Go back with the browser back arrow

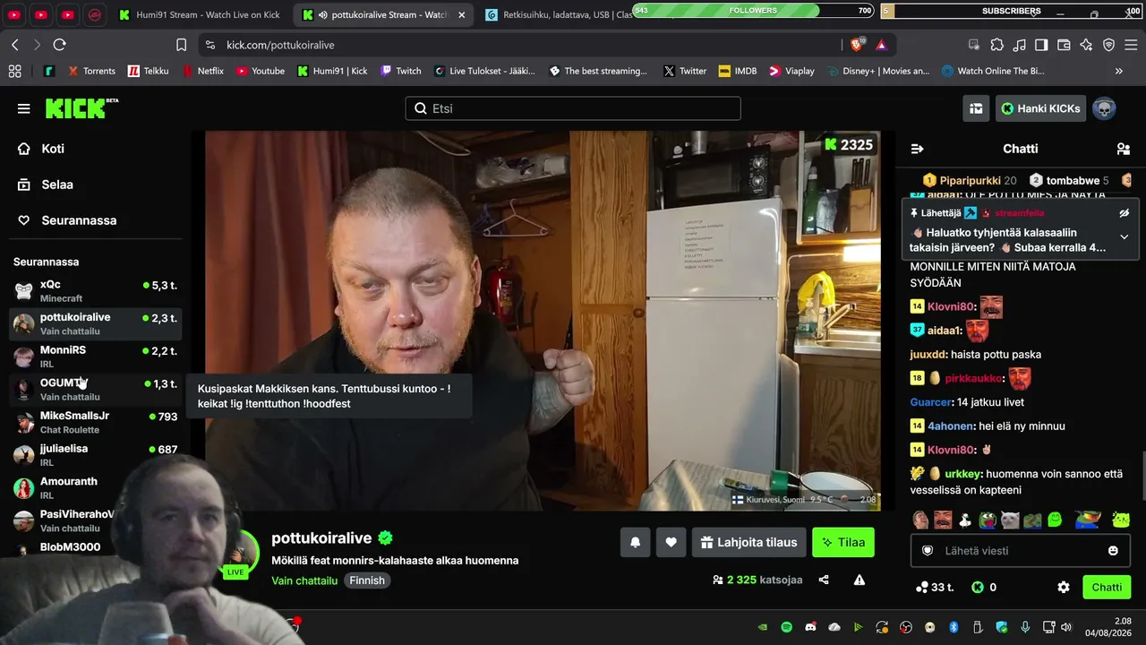coord(15,45)
